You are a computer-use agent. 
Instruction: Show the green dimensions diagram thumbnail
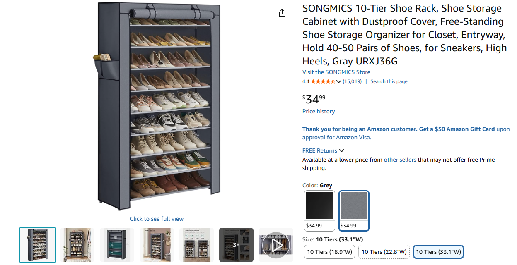click(x=117, y=245)
